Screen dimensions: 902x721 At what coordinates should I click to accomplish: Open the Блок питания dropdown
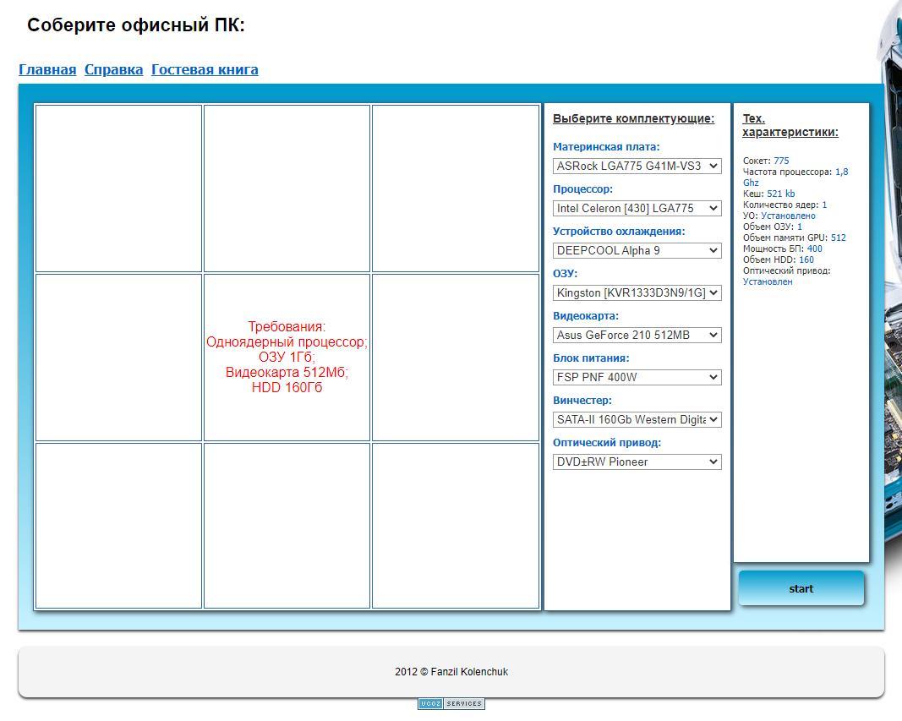637,377
